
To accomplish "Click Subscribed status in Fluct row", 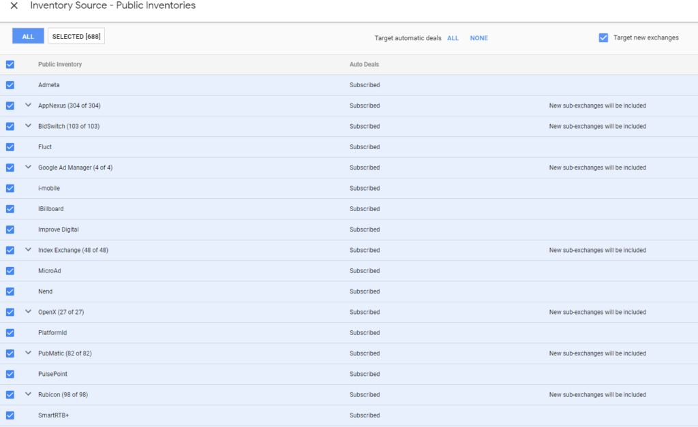I will pyautogui.click(x=365, y=147).
